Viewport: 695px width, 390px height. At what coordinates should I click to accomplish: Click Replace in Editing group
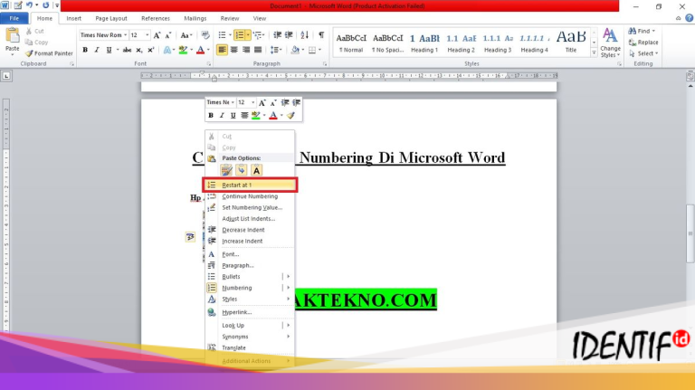643,43
